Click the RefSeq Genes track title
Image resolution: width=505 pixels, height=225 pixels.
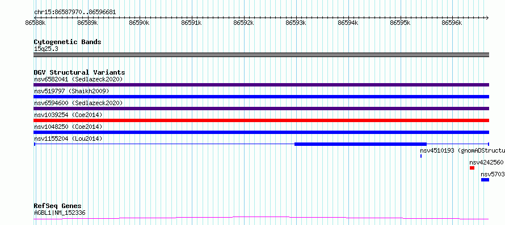58,206
